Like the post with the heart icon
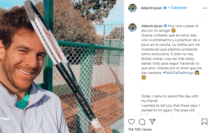The image size is (210, 133). point(131,122)
